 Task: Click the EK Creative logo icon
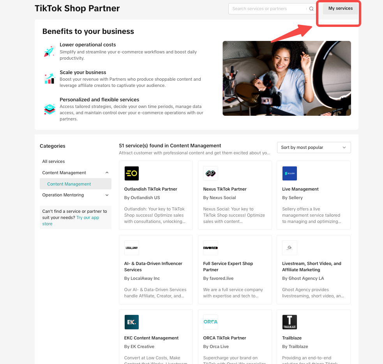tap(132, 322)
